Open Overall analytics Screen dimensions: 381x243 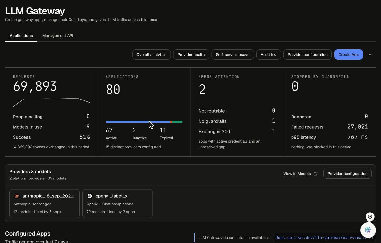tap(151, 55)
